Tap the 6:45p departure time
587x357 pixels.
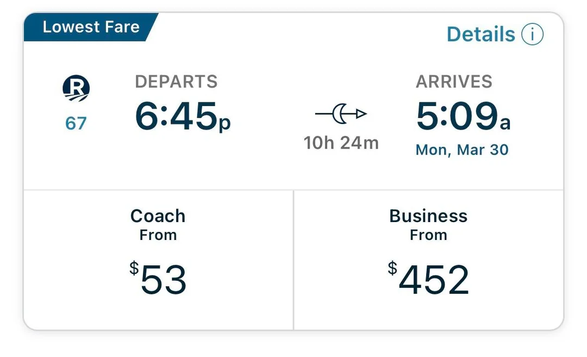point(183,117)
